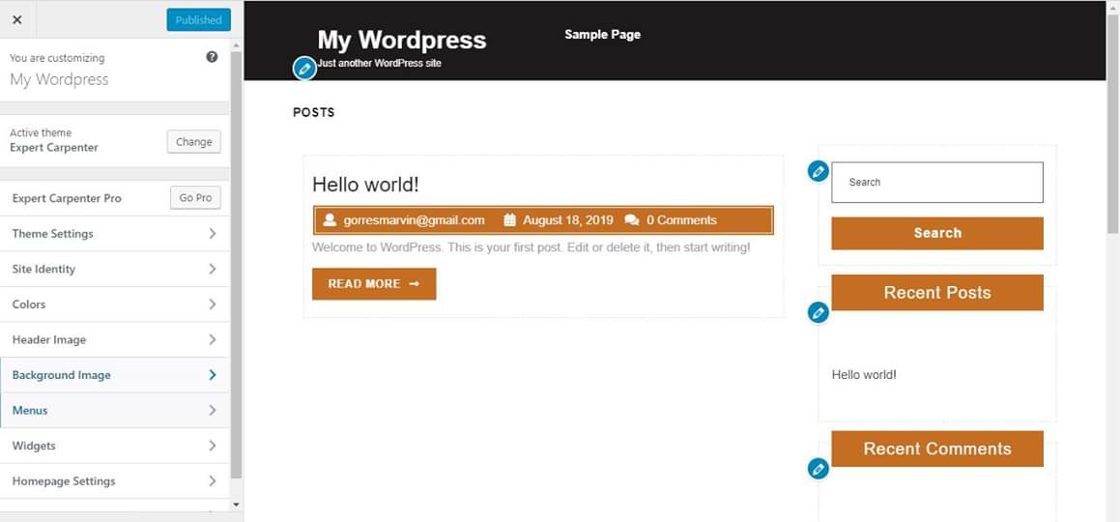Open the Menus section

click(x=114, y=411)
